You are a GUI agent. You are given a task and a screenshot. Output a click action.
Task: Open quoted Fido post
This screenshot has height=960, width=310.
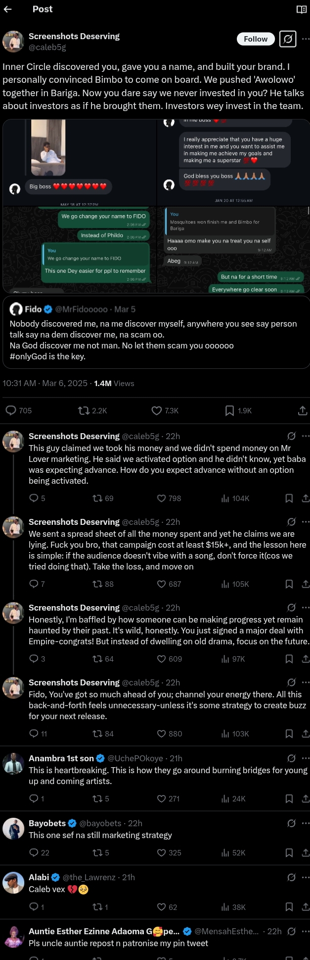click(x=154, y=332)
